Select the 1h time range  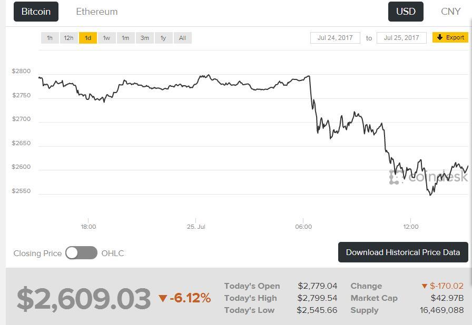50,38
